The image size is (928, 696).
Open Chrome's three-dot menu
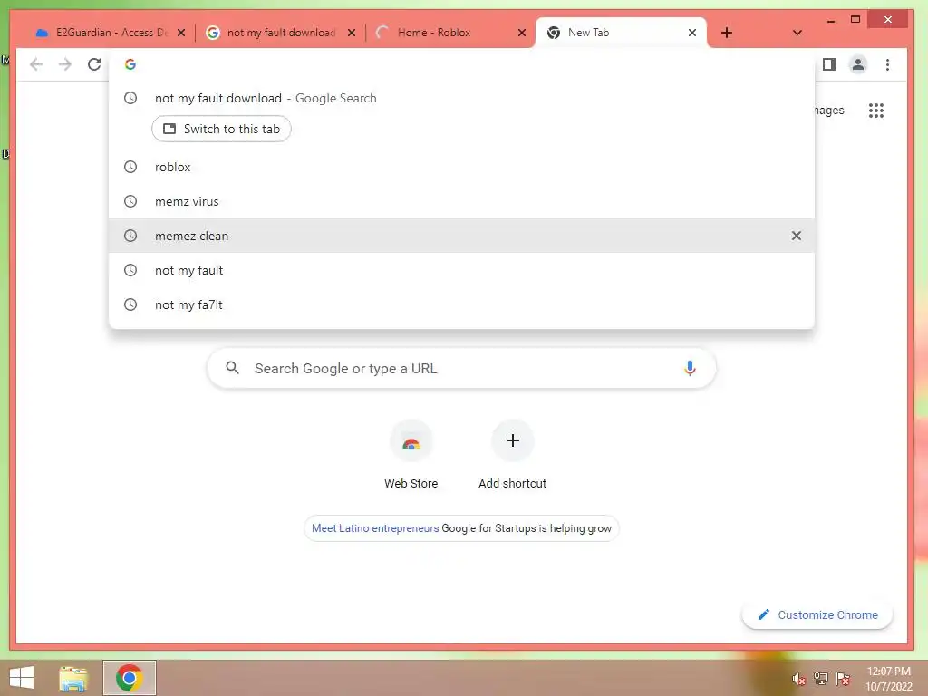[887, 64]
